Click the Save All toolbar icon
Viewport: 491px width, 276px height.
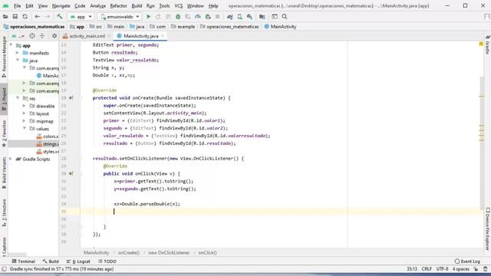pyautogui.click(x=15, y=17)
